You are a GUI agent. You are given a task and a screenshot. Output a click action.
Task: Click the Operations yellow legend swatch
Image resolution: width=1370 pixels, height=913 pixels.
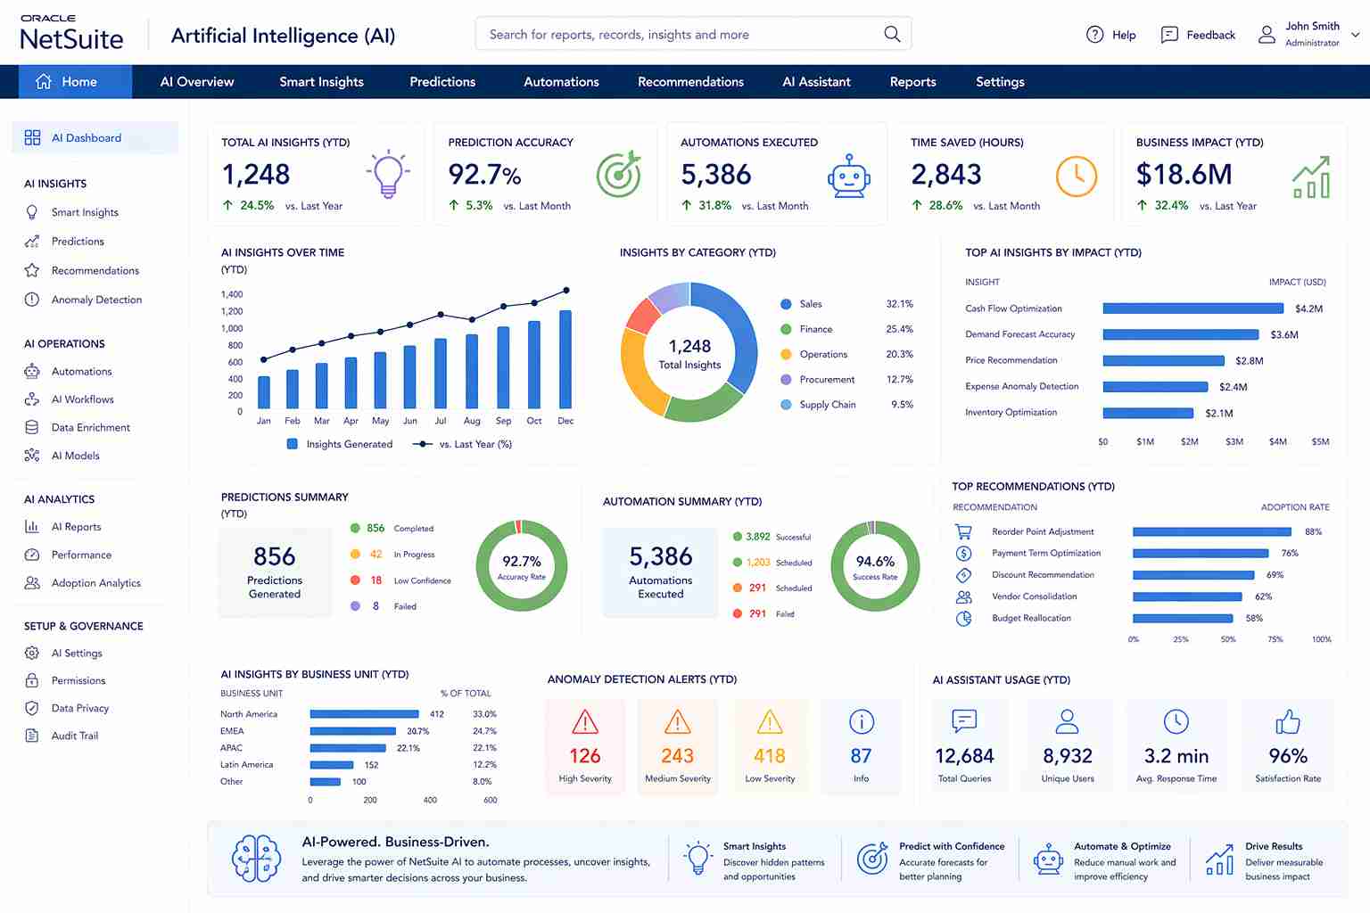pyautogui.click(x=786, y=354)
